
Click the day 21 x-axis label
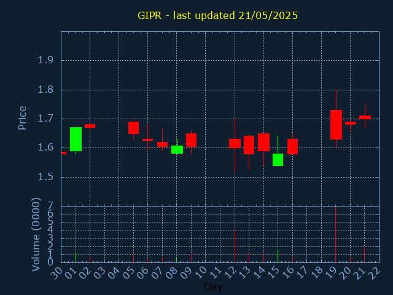point(360,272)
